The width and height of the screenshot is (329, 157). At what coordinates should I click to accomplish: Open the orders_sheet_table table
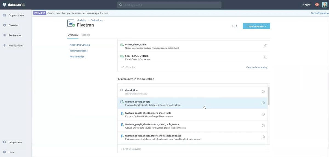point(135,45)
